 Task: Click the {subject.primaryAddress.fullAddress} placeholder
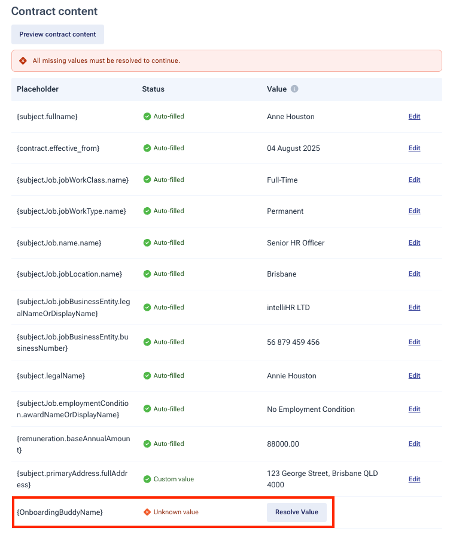tap(72, 479)
